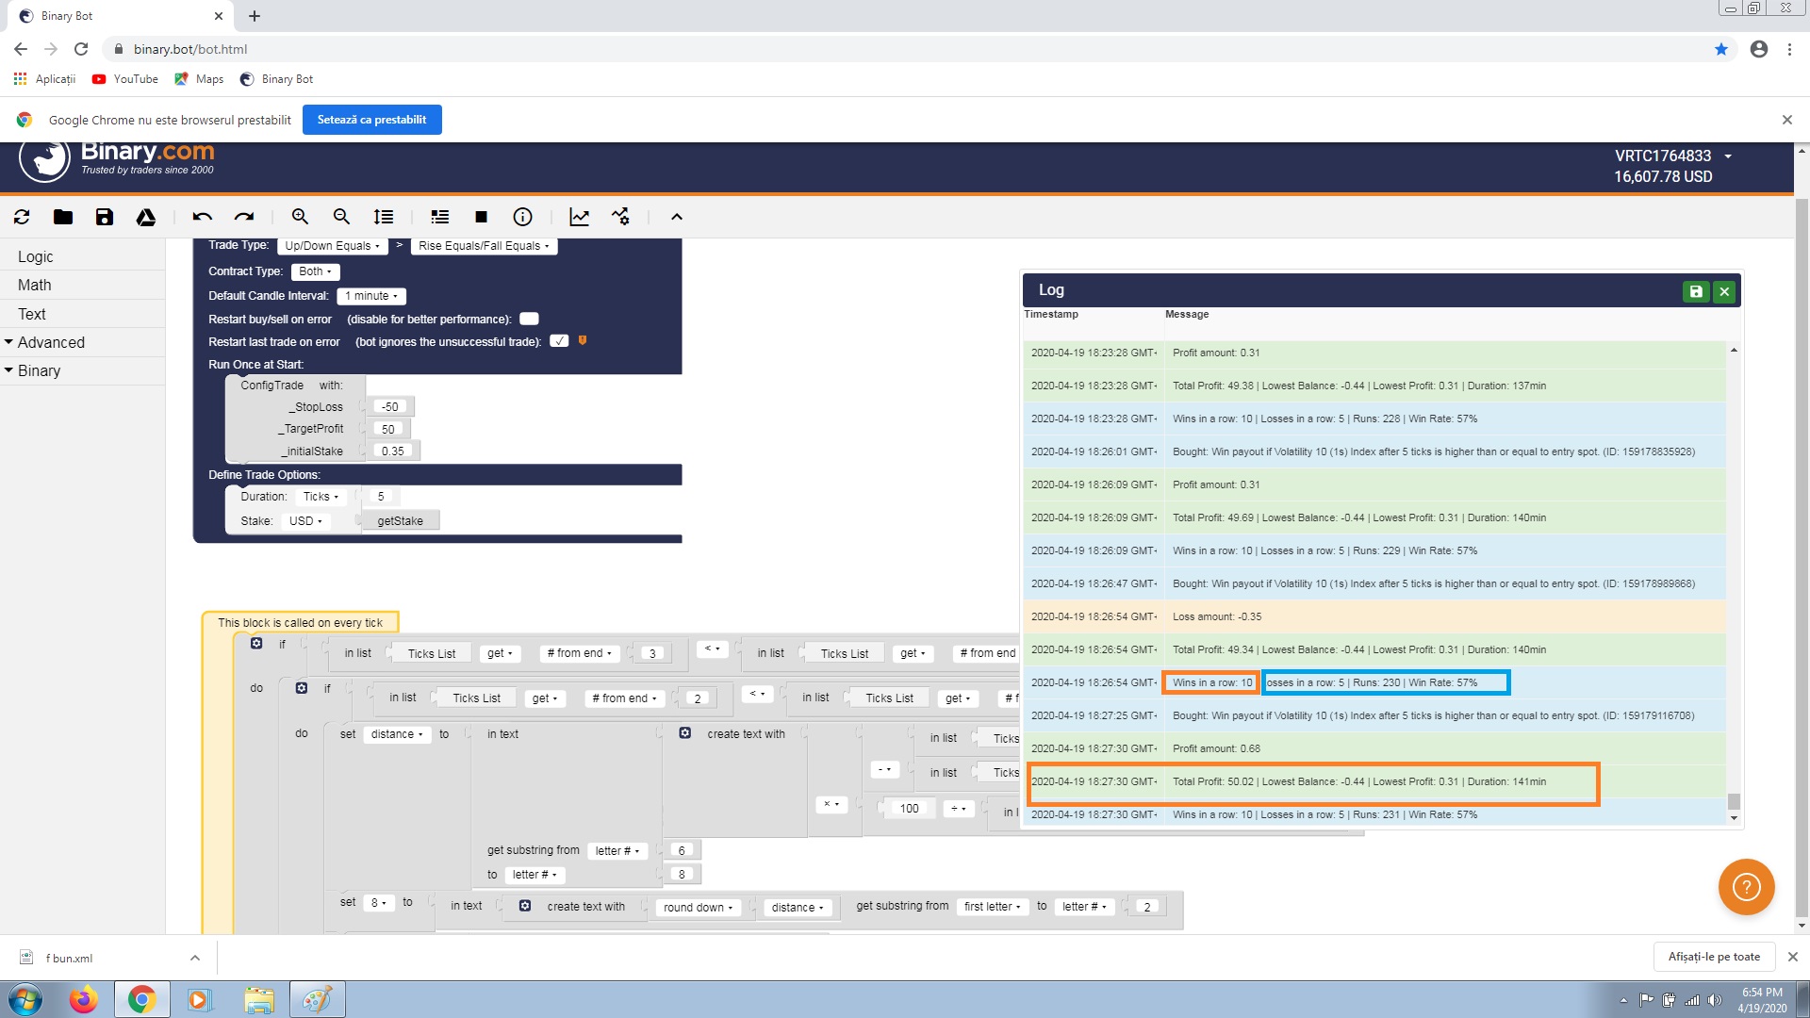The image size is (1810, 1018).
Task: Reset the workspace with the refresh icon
Action: coord(21,217)
